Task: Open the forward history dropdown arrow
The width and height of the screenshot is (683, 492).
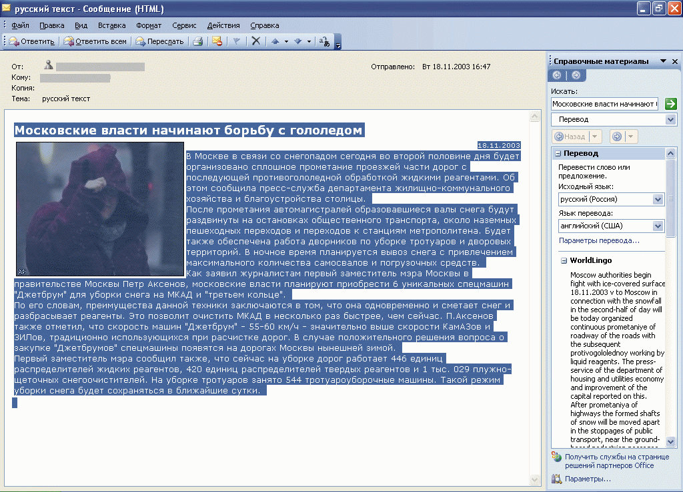Action: tap(631, 136)
